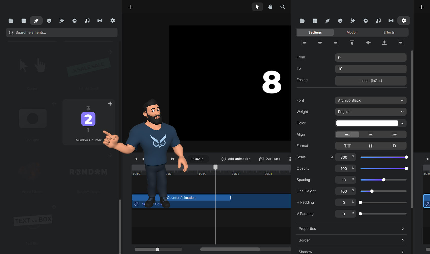430x254 pixels.
Task: Jump to start of timeline
Action: (x=136, y=159)
